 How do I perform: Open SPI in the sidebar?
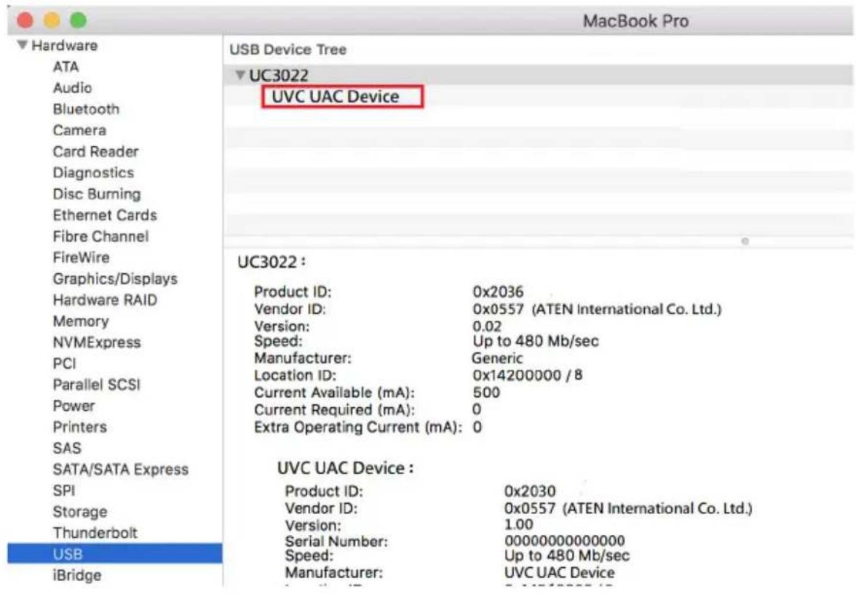63,491
